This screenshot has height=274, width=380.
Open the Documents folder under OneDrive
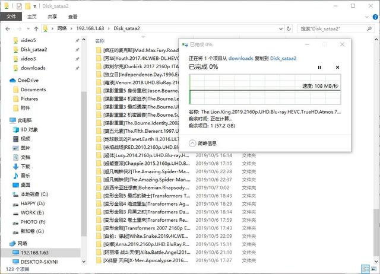pyautogui.click(x=33, y=90)
